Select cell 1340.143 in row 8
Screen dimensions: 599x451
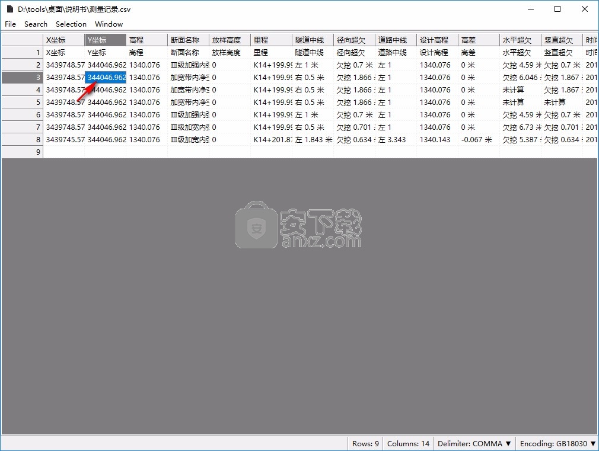point(437,139)
